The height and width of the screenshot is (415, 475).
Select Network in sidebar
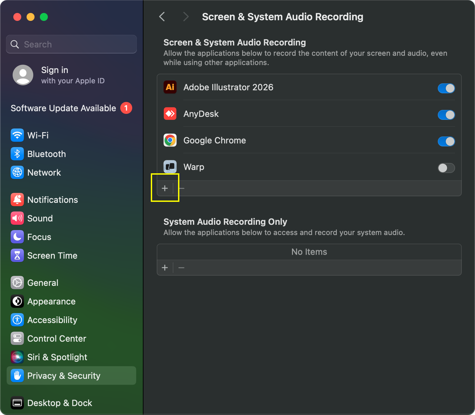coord(71,172)
